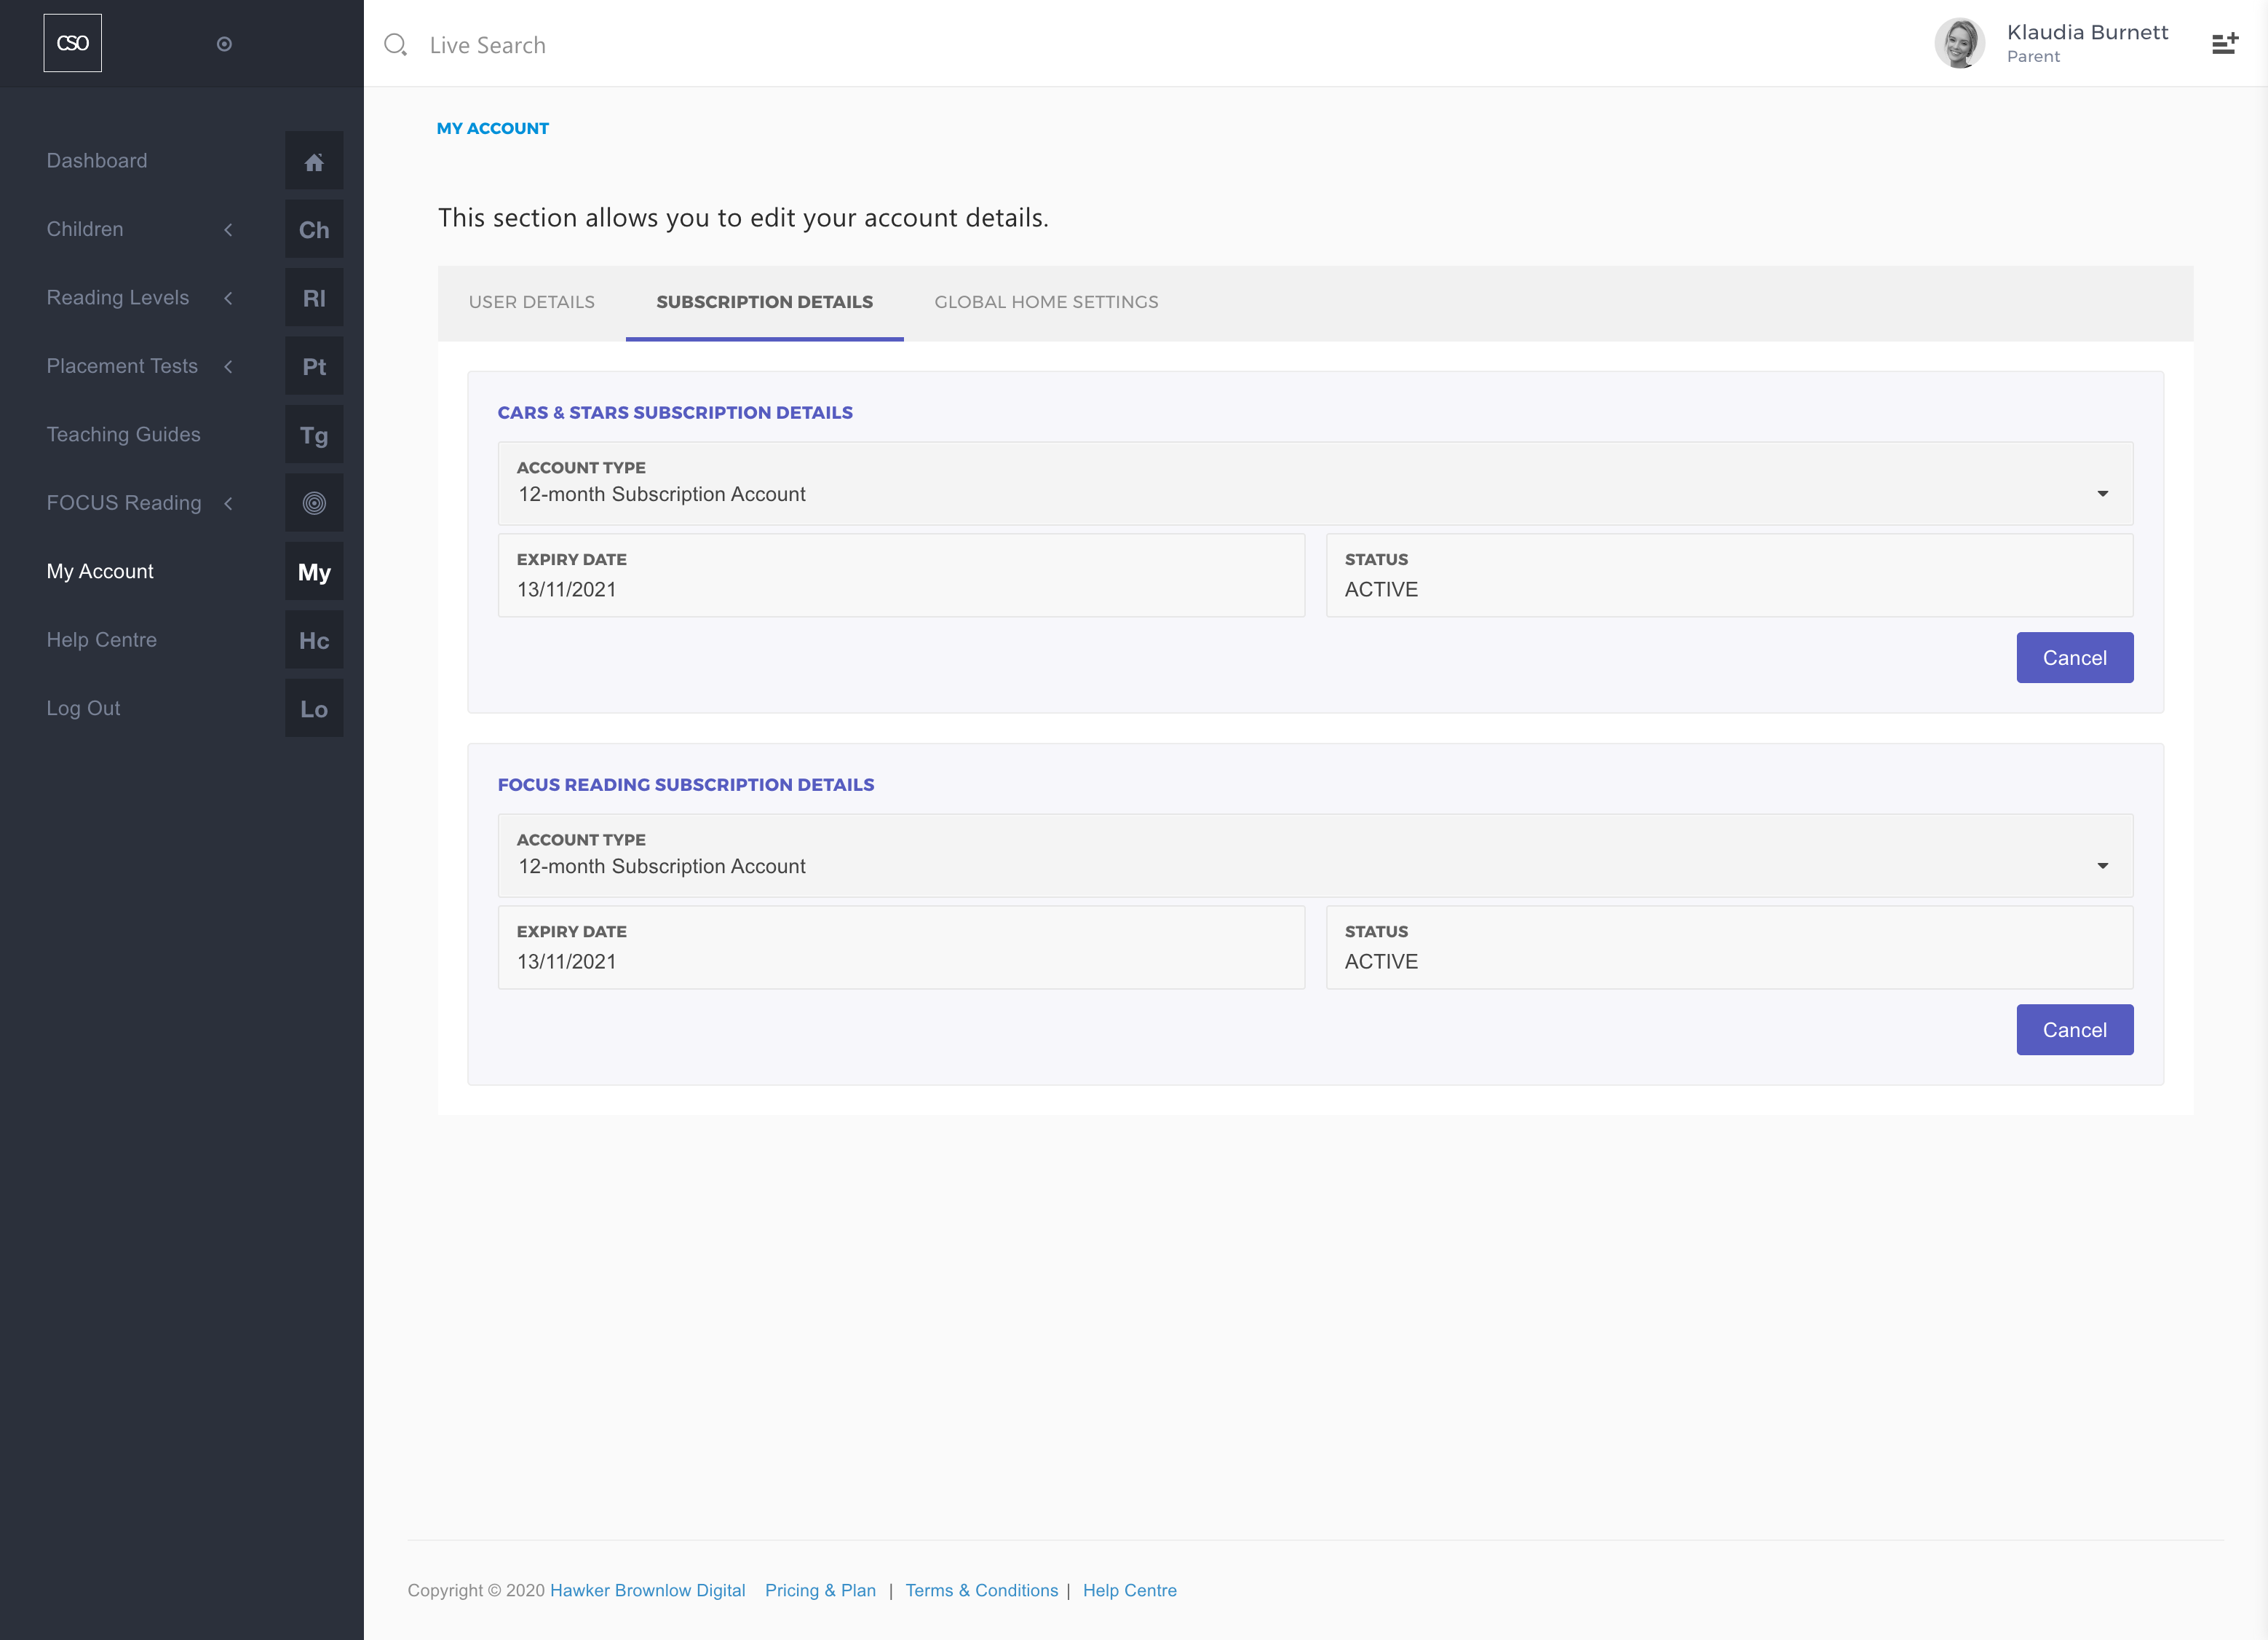Open CARS & STARS account type dropdown
2268x1640 pixels.
1315,484
